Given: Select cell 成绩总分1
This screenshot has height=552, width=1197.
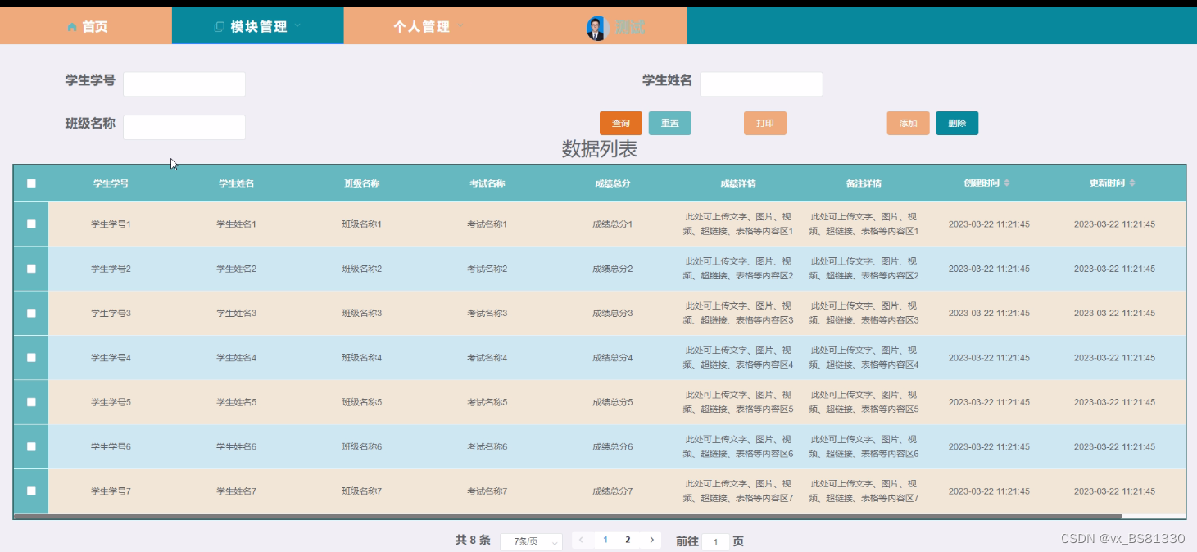Looking at the screenshot, I should 612,224.
